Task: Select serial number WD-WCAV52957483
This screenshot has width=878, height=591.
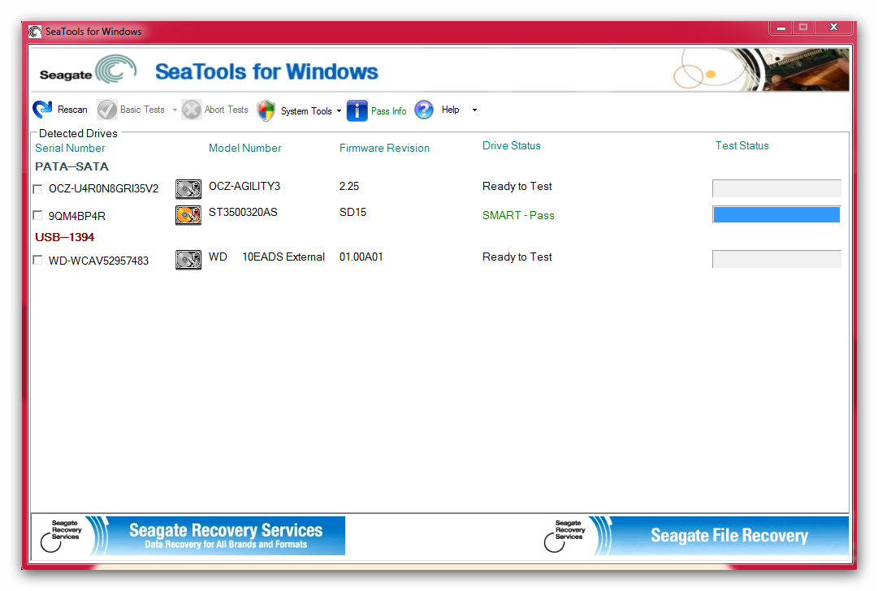Action: point(98,261)
